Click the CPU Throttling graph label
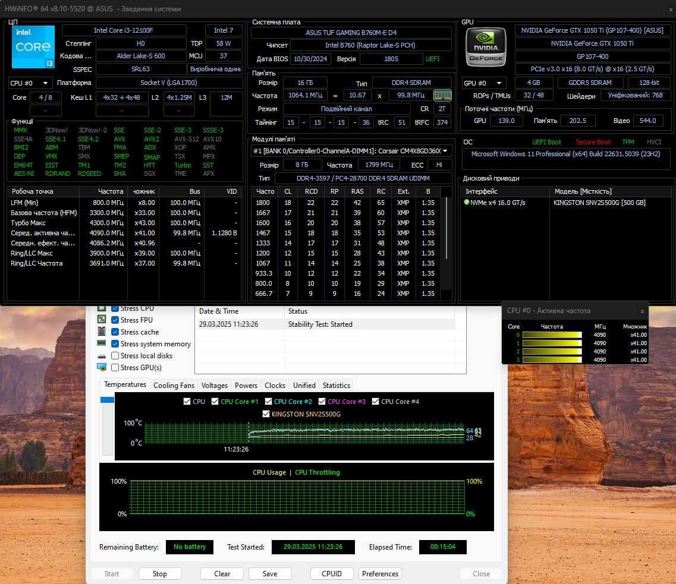 coord(317,472)
